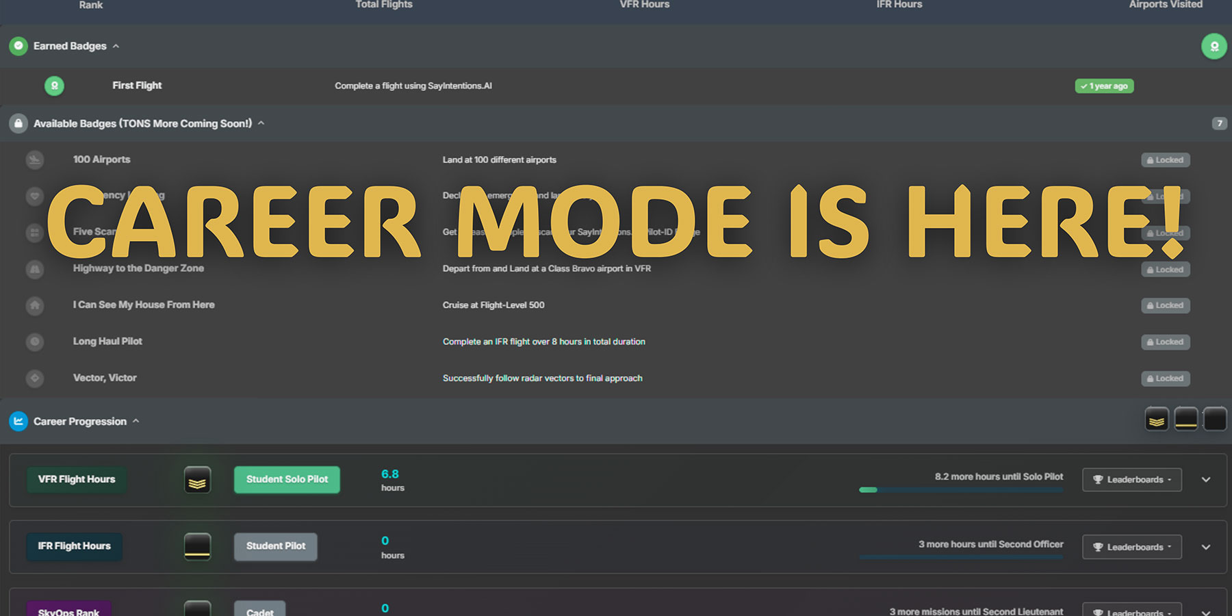Image resolution: width=1232 pixels, height=616 pixels.
Task: Click the green Earned Badges checkmark icon
Action: click(18, 46)
